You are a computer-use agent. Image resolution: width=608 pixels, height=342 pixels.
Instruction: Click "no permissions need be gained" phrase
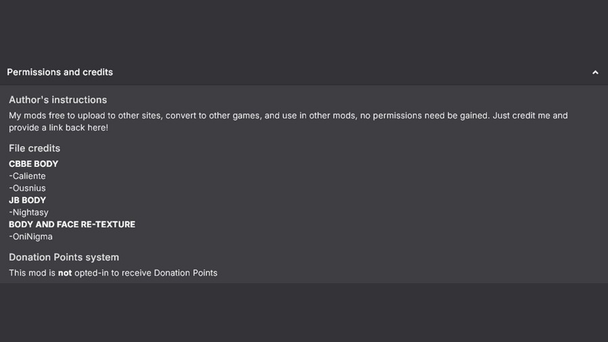tap(424, 116)
